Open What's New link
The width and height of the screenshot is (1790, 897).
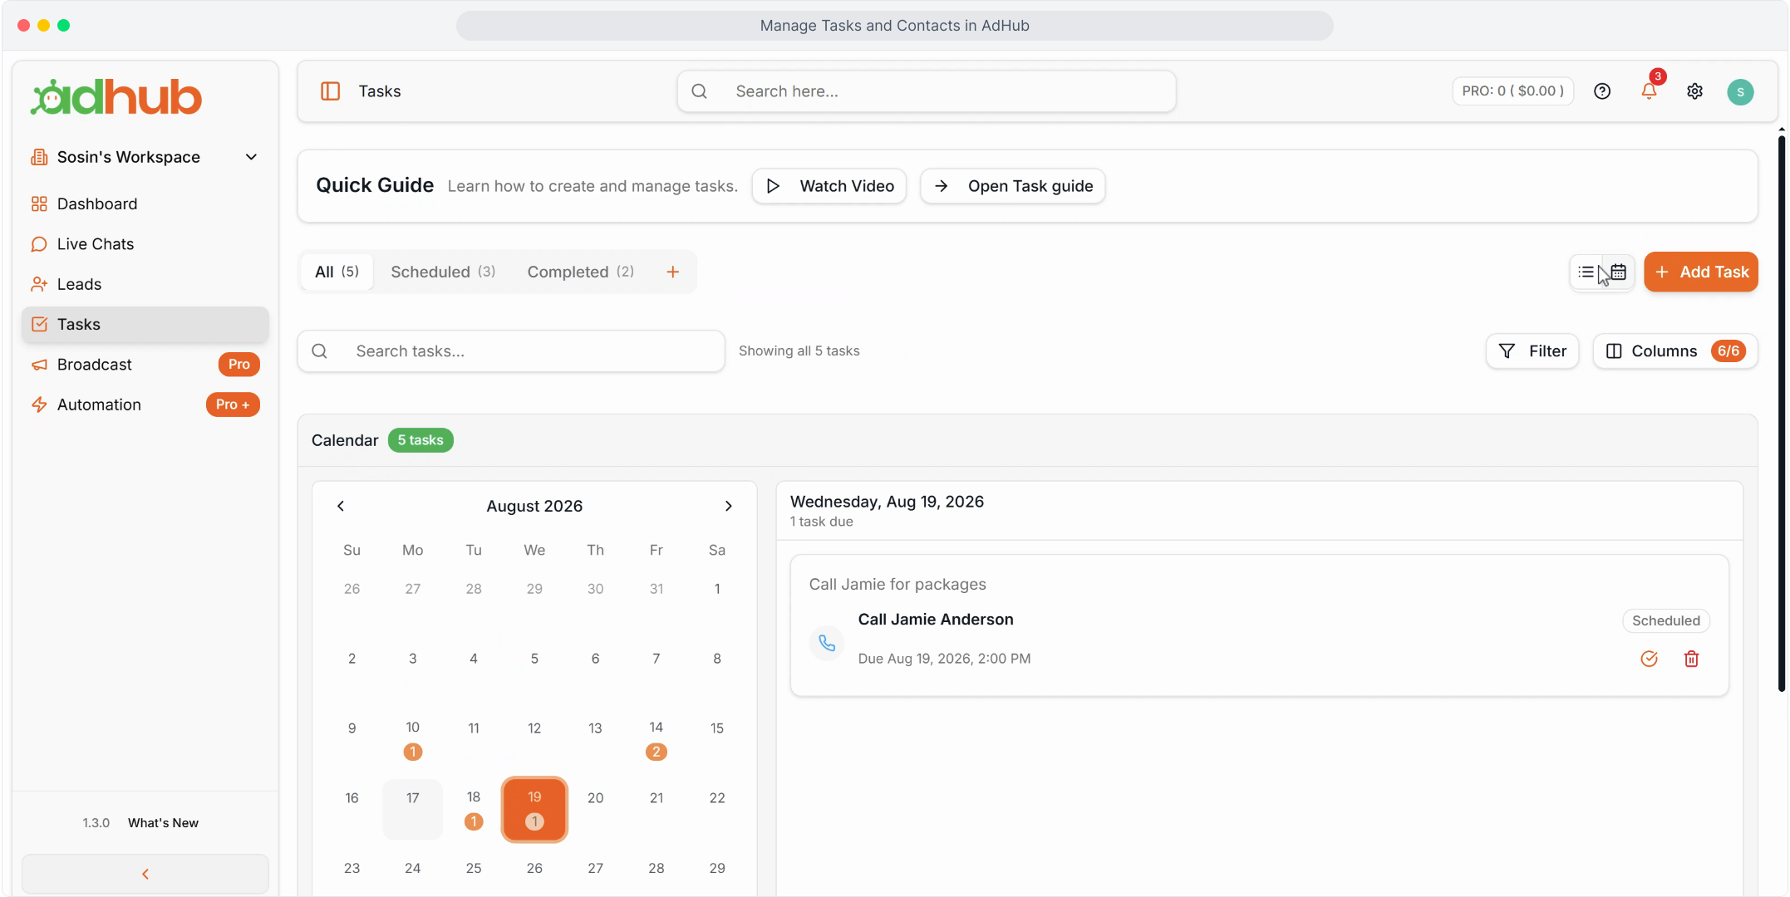pyautogui.click(x=163, y=822)
